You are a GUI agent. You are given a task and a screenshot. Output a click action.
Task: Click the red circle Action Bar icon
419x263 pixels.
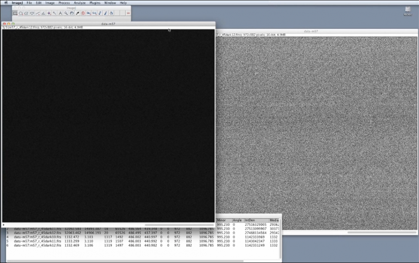coord(83,13)
